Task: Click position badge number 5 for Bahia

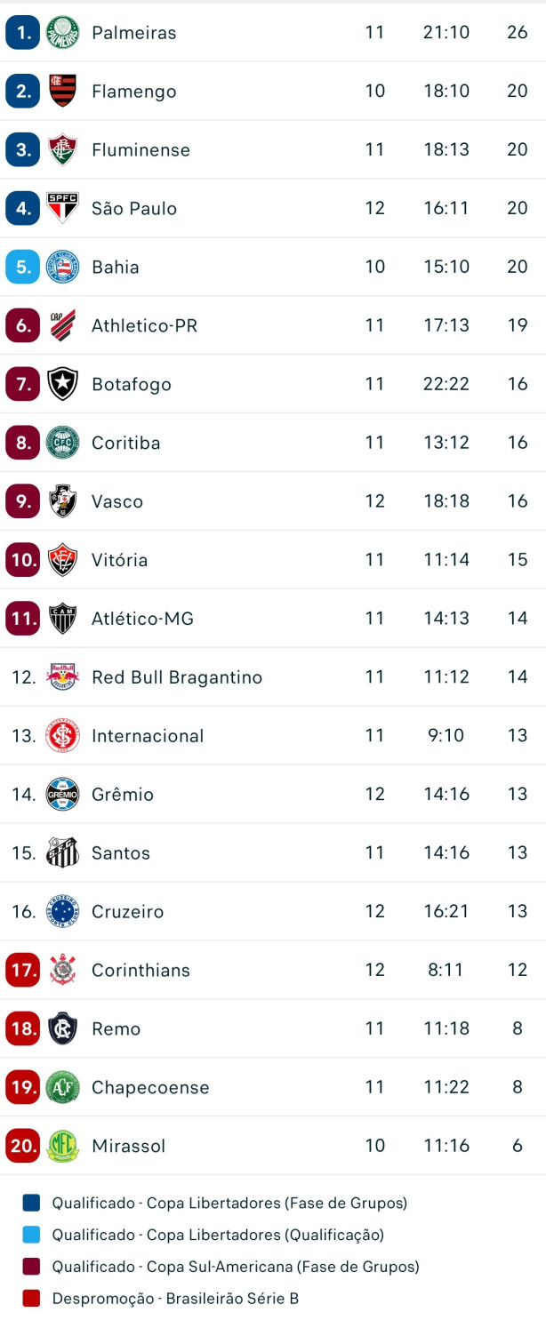Action: coord(22,268)
